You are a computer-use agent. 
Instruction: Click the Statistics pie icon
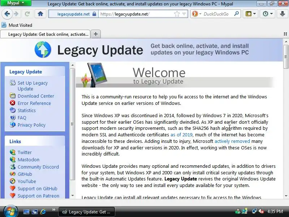point(13,110)
